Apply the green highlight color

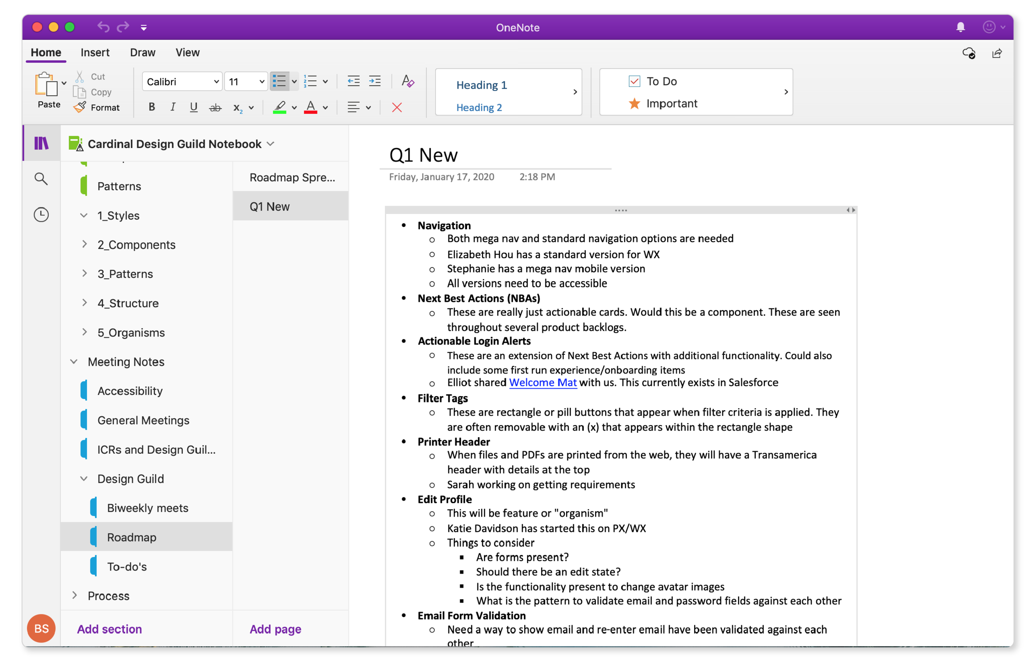coord(280,107)
